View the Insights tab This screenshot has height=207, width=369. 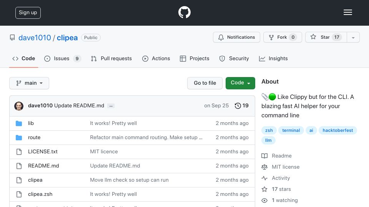tap(273, 58)
